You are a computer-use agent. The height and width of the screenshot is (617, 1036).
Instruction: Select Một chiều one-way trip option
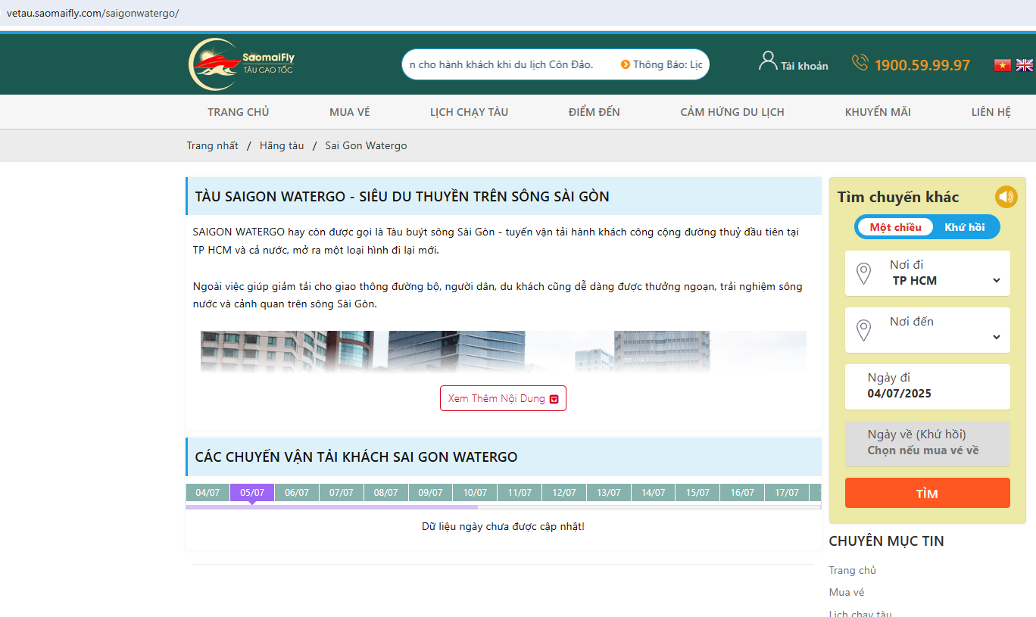coord(896,227)
